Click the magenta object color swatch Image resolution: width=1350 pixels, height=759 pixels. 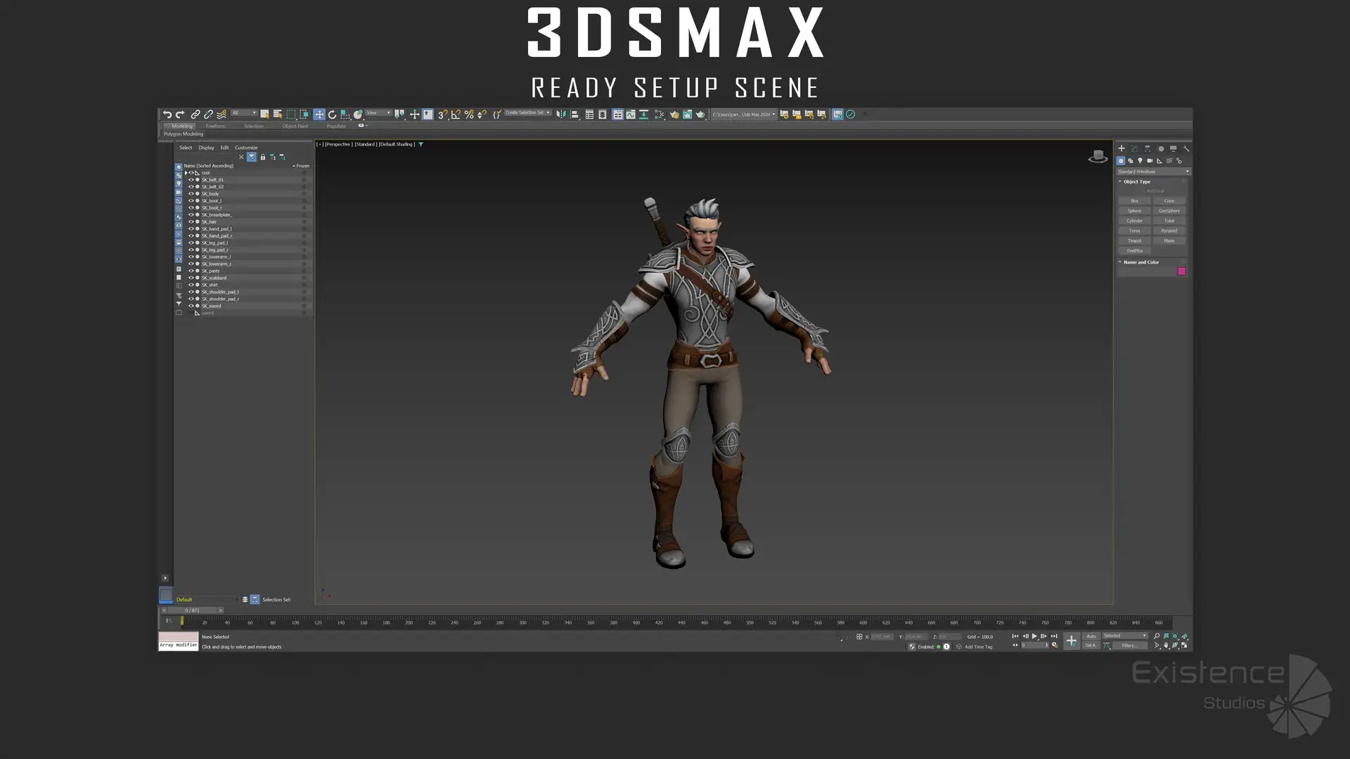click(x=1182, y=271)
